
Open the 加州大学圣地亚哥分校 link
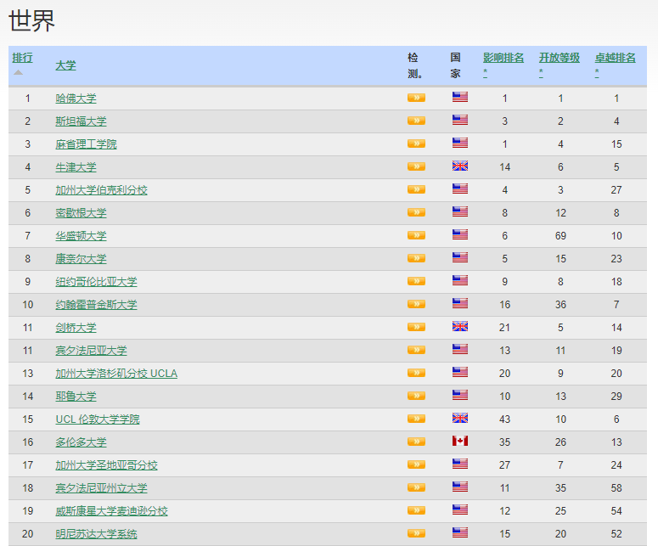click(106, 465)
